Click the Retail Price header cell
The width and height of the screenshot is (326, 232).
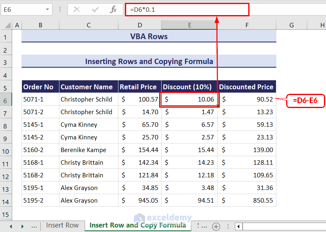tap(140, 86)
